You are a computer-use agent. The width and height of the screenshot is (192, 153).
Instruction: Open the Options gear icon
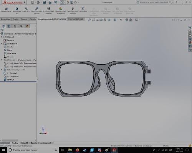coord(76,2)
